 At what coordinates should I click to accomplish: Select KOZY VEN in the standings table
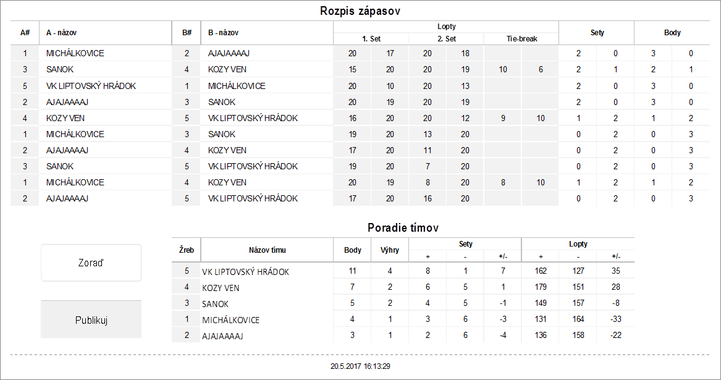[221, 288]
